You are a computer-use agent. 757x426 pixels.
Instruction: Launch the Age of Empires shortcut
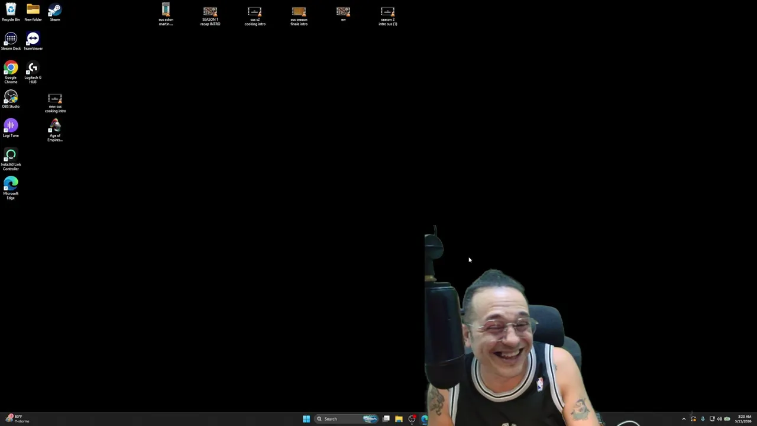tap(55, 130)
